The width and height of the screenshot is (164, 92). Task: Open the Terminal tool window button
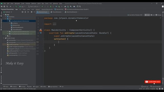pyautogui.click(x=22, y=87)
